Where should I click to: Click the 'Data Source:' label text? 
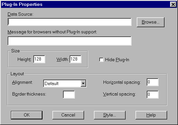coord(20,14)
